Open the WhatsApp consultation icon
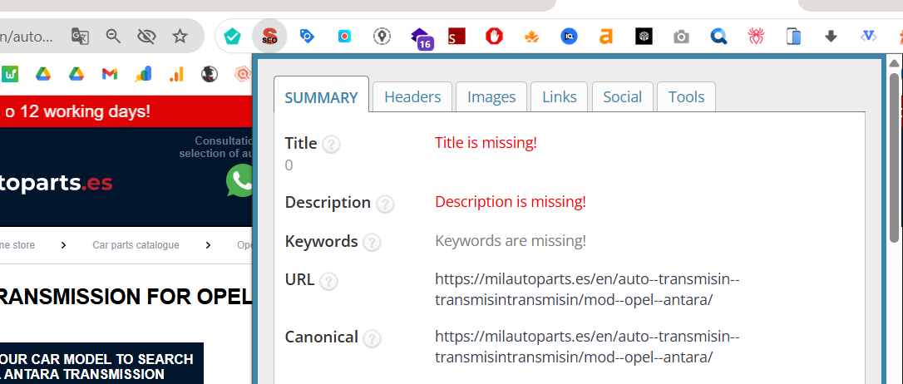Screen dimensions: 903x384 click(242, 180)
